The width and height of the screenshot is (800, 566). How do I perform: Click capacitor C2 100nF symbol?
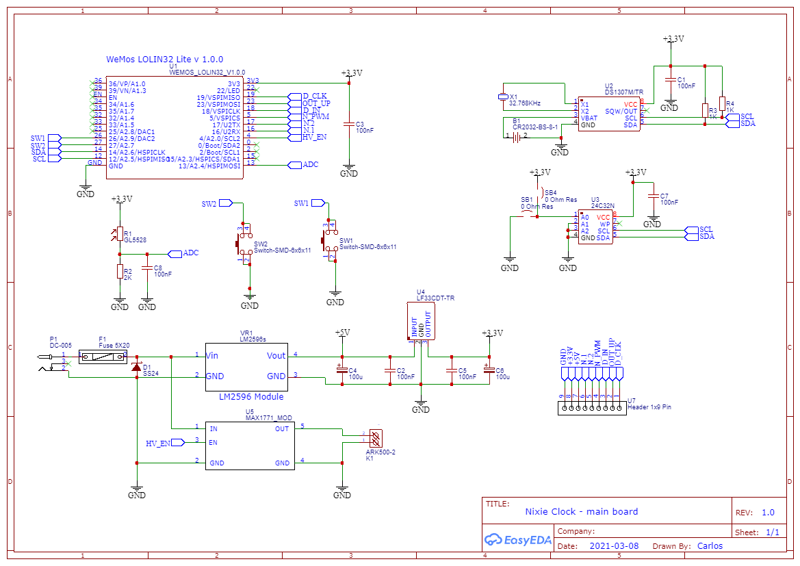390,370
